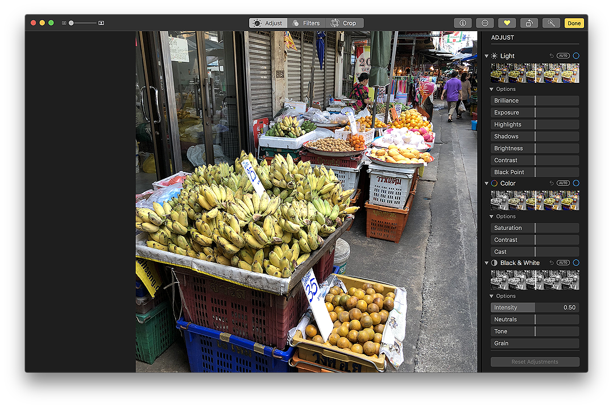This screenshot has height=408, width=613.
Task: Click AUTO button for Light
Action: (563, 56)
